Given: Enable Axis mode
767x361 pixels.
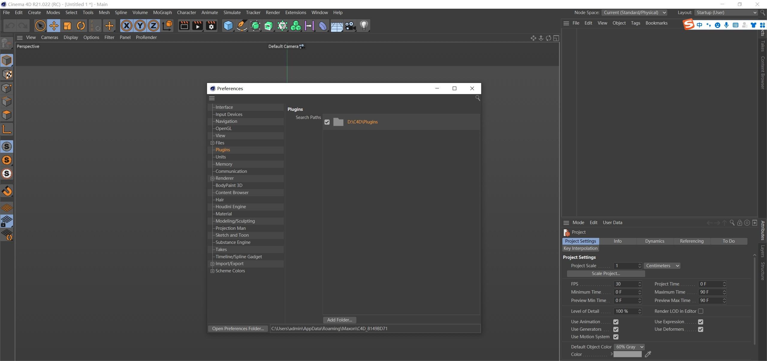Looking at the screenshot, I should pyautogui.click(x=7, y=129).
